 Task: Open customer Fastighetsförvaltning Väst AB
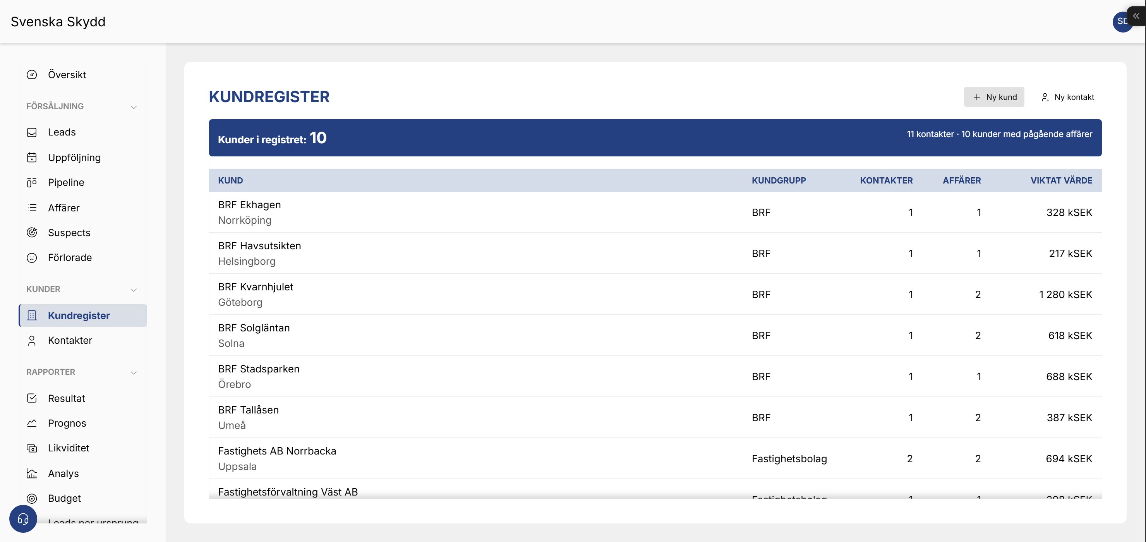(x=655, y=489)
